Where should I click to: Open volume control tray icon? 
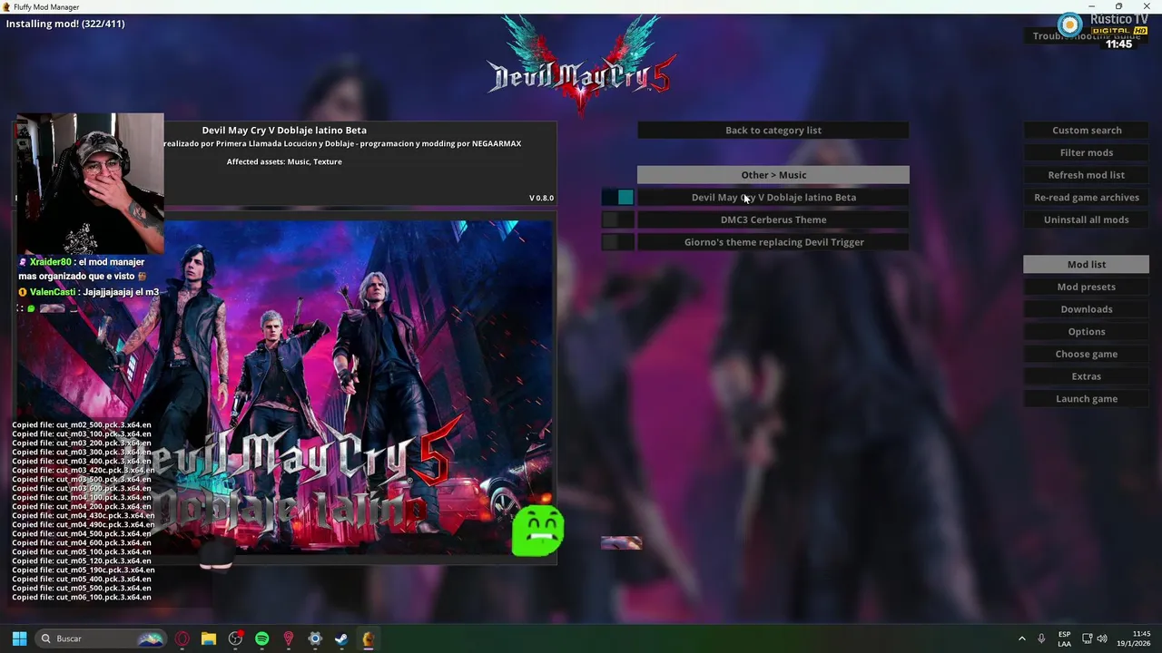click(x=1102, y=638)
